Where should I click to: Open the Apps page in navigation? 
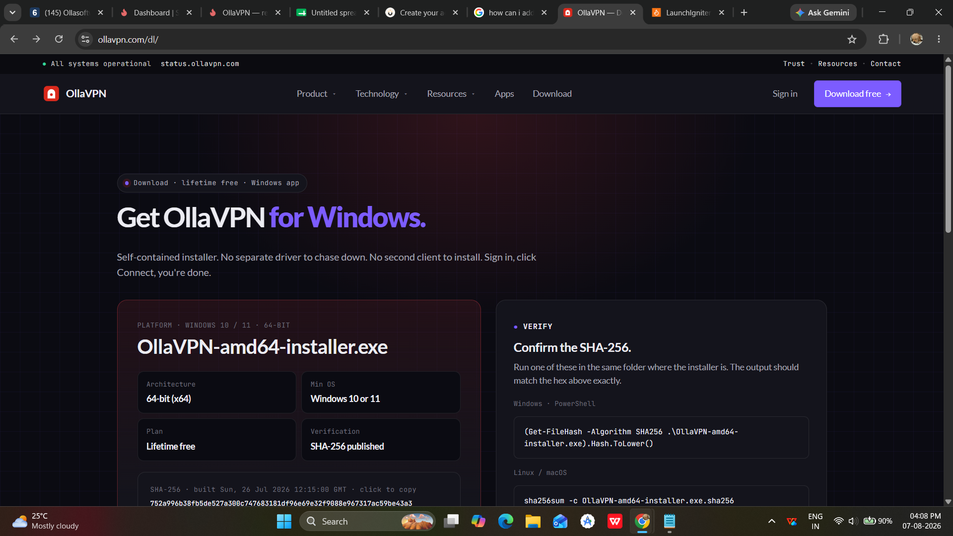tap(504, 94)
